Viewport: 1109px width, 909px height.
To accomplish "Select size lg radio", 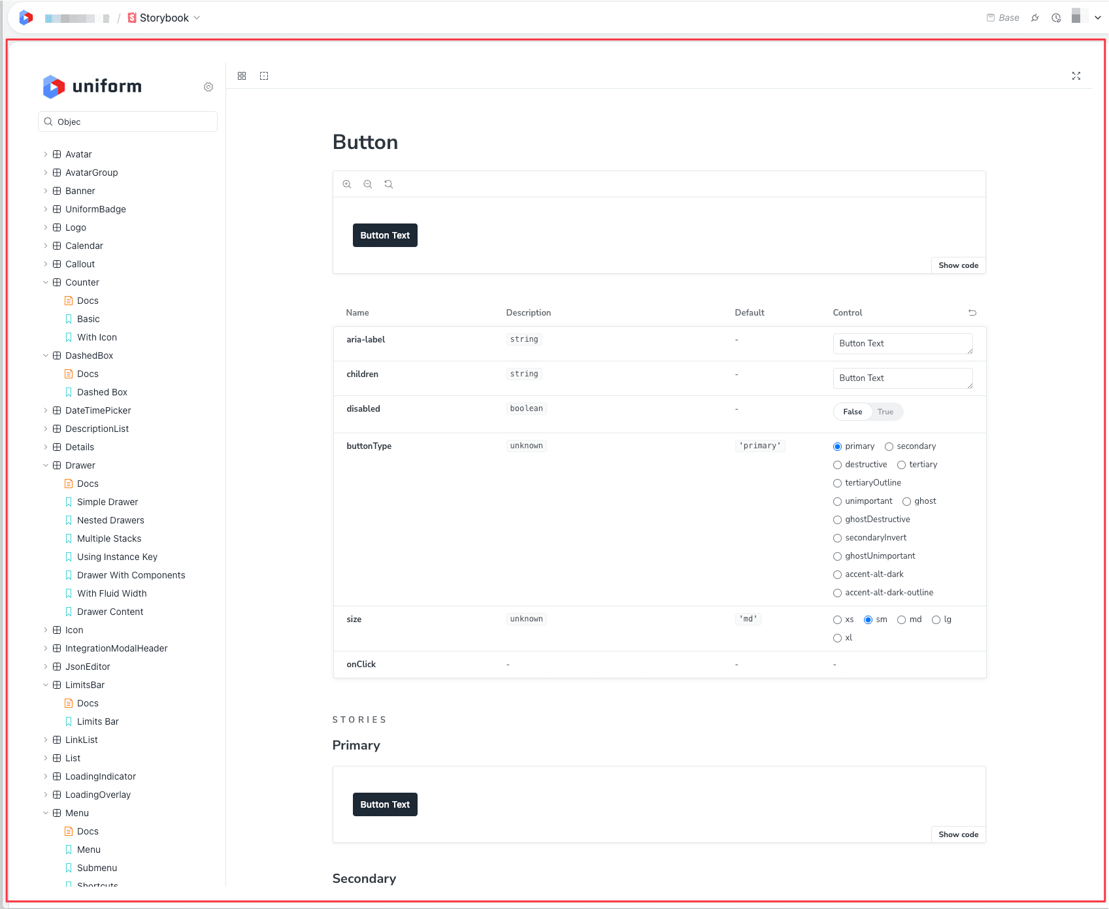I will (x=936, y=620).
